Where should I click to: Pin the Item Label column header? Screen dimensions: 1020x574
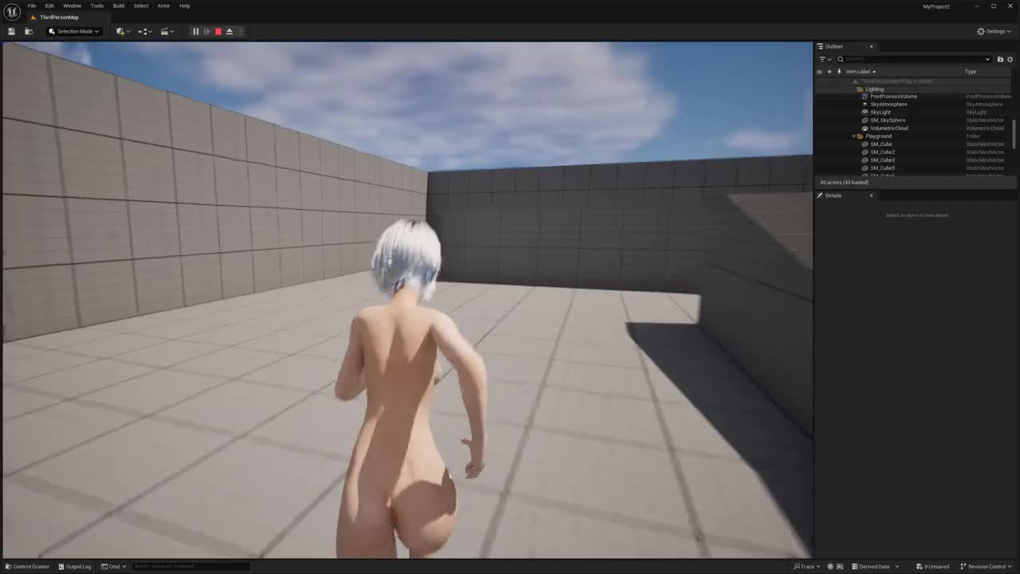(839, 71)
